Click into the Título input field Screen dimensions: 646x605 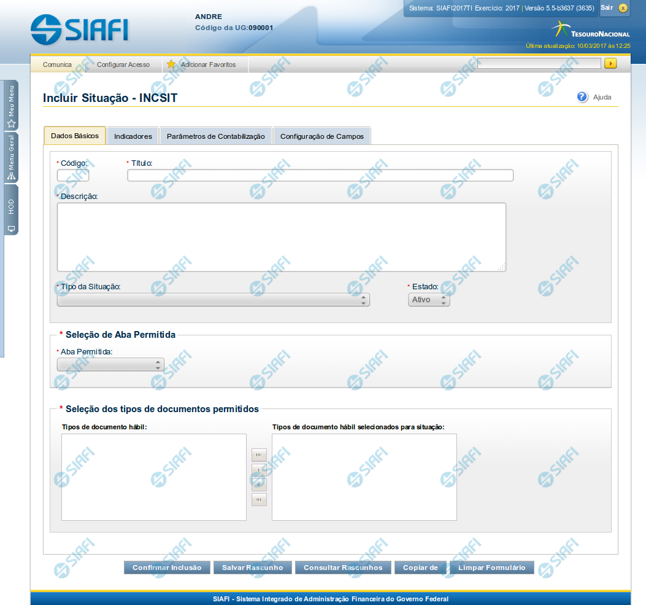pos(320,176)
